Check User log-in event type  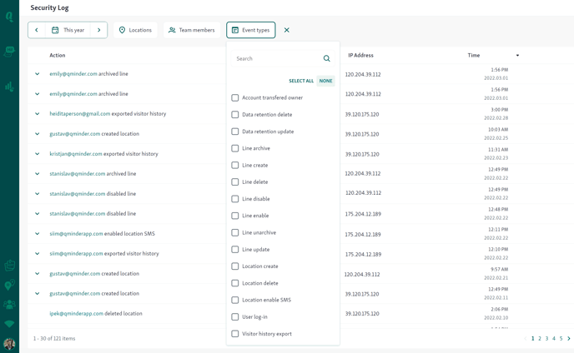pyautogui.click(x=235, y=316)
